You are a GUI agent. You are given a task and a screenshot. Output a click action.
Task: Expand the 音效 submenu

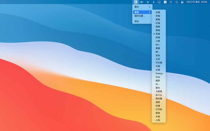142,12
